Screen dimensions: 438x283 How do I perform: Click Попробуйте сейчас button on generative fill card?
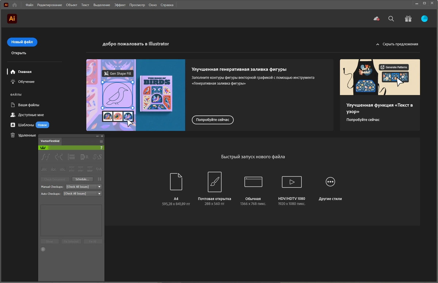[212, 120]
